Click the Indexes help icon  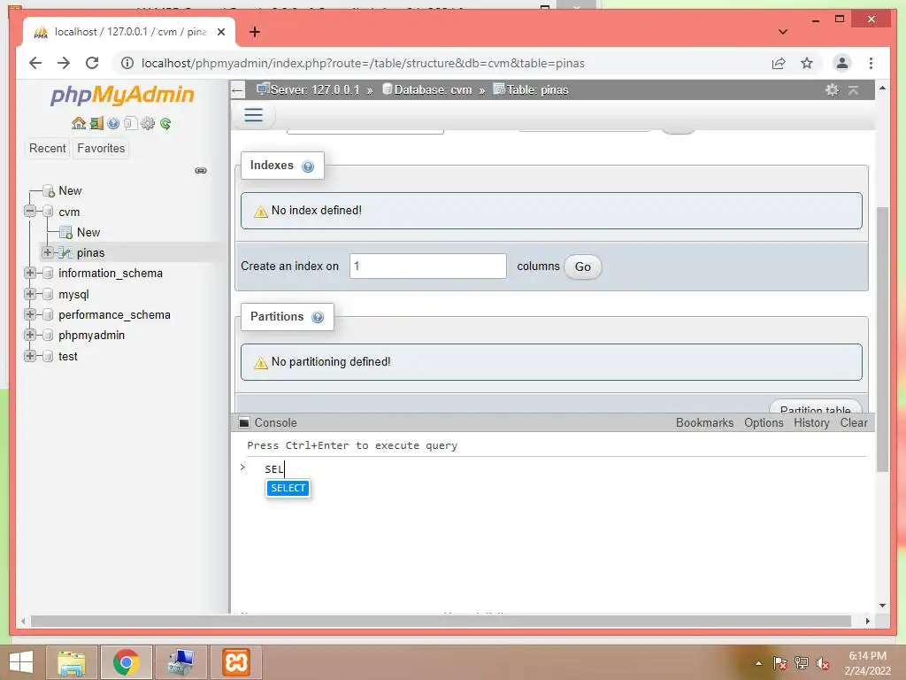click(x=308, y=166)
